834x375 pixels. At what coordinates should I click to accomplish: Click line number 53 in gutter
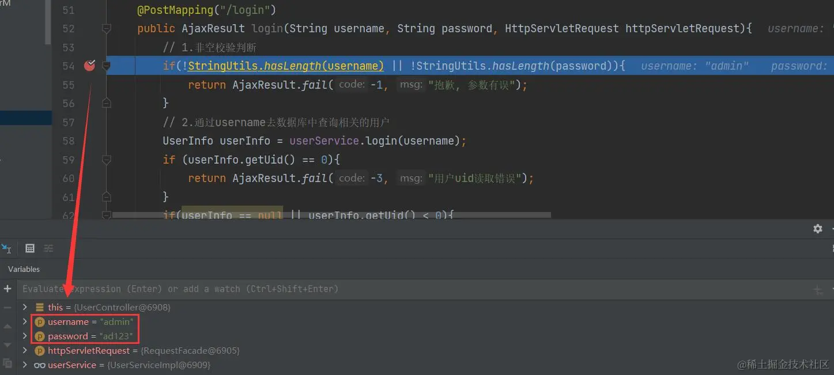pyautogui.click(x=68, y=47)
